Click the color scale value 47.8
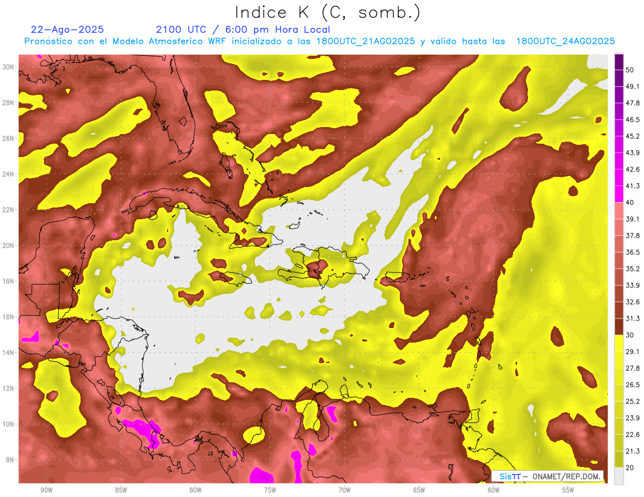 (632, 103)
